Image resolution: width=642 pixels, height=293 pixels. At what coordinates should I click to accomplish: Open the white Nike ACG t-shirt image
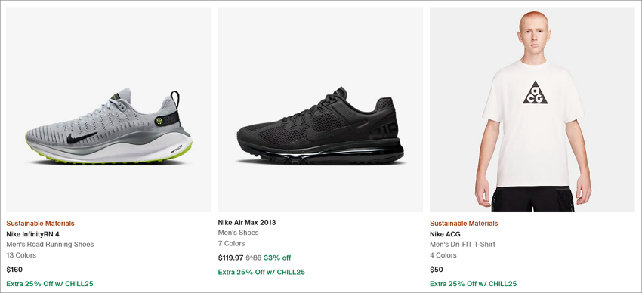532,109
